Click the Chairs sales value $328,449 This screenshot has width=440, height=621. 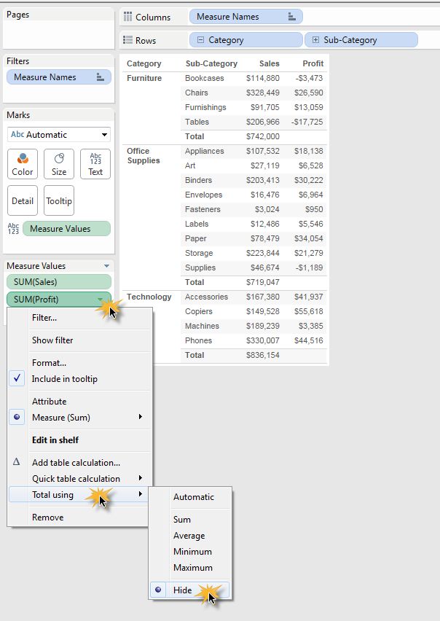point(263,93)
